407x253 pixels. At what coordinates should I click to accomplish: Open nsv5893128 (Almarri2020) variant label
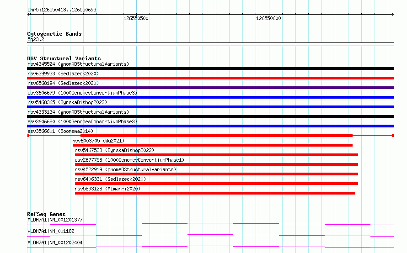coord(107,189)
